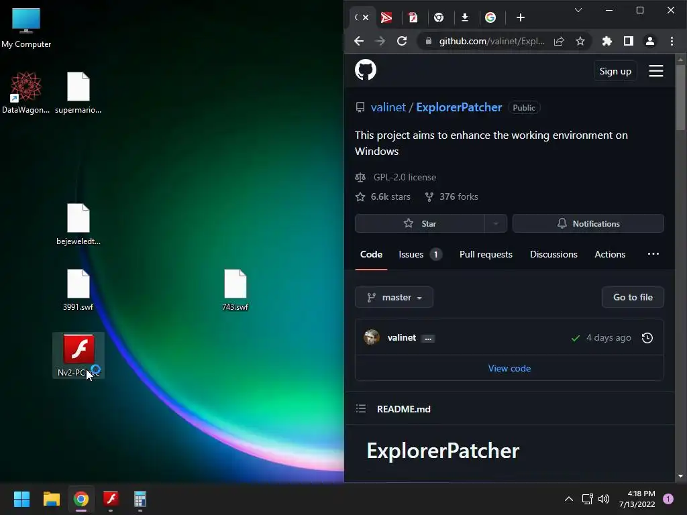Go back in Chrome
This screenshot has height=515, width=687.
359,41
